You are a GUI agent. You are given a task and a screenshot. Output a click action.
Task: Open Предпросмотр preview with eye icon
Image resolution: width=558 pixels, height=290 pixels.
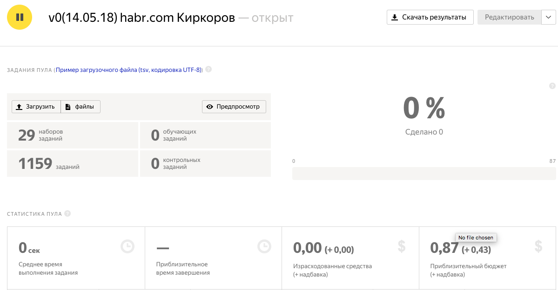[234, 107]
